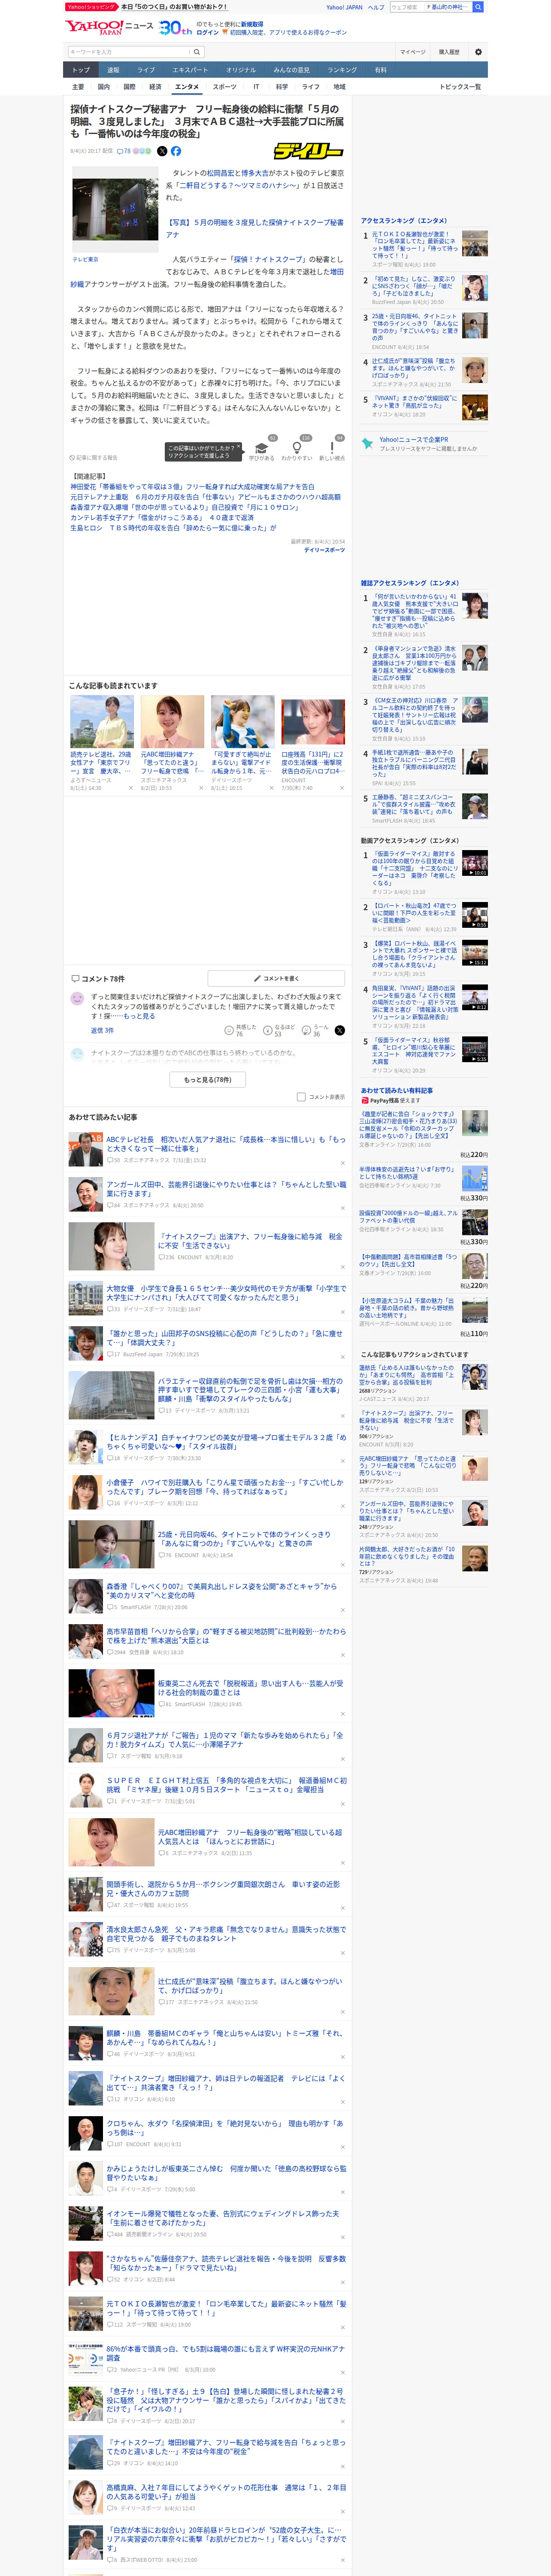
Task: Click the デイリー publisher logo
Action: point(309,151)
